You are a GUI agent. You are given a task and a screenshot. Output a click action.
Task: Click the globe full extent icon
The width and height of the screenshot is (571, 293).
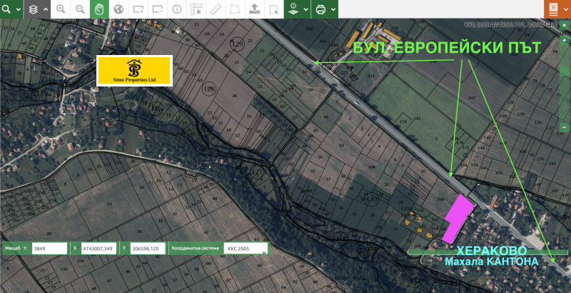(118, 9)
